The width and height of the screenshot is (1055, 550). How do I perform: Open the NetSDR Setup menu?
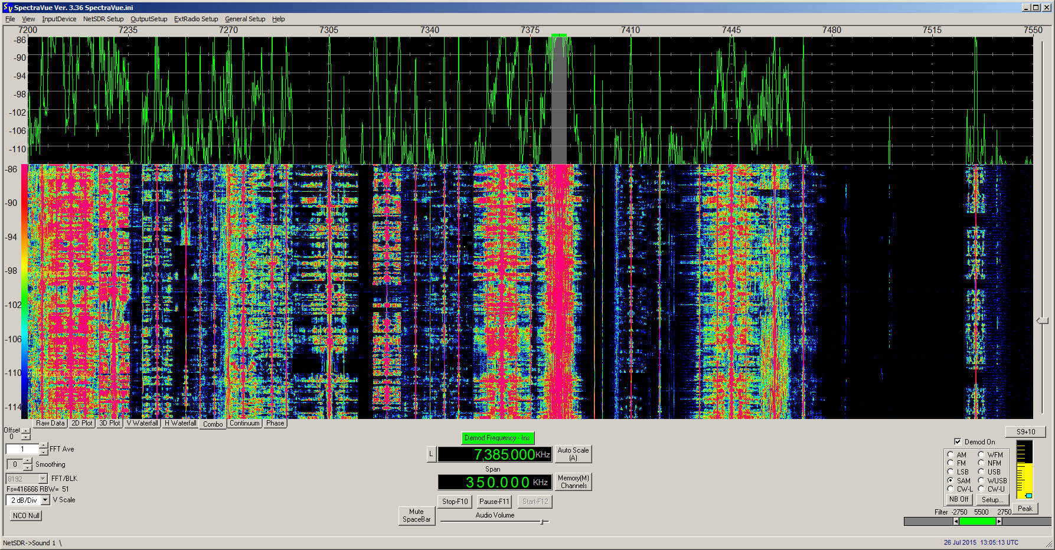coord(103,19)
